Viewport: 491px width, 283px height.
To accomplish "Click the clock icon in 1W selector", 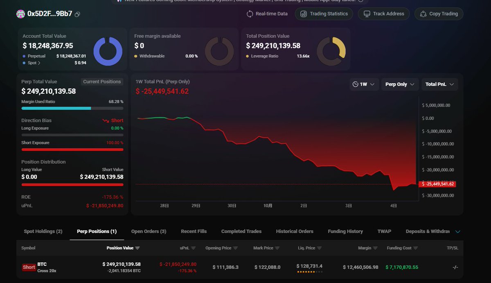I will point(355,84).
